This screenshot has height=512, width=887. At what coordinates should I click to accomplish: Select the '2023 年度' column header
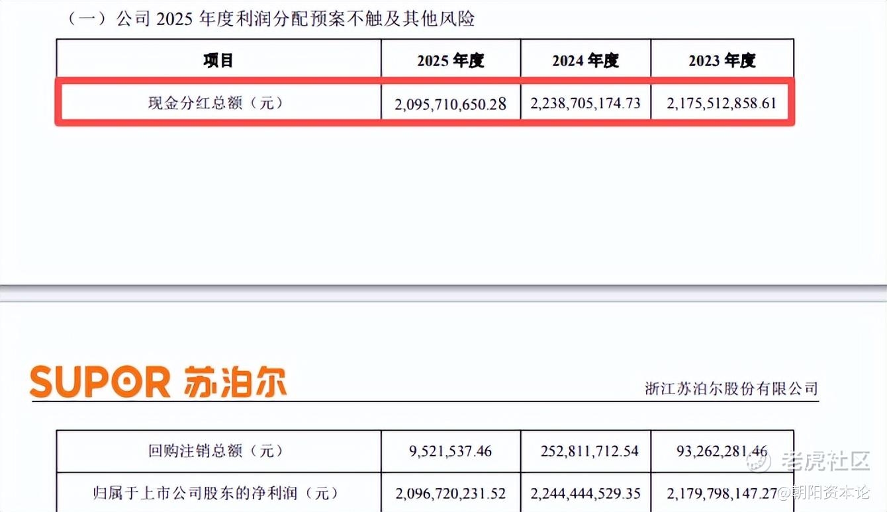pos(722,61)
